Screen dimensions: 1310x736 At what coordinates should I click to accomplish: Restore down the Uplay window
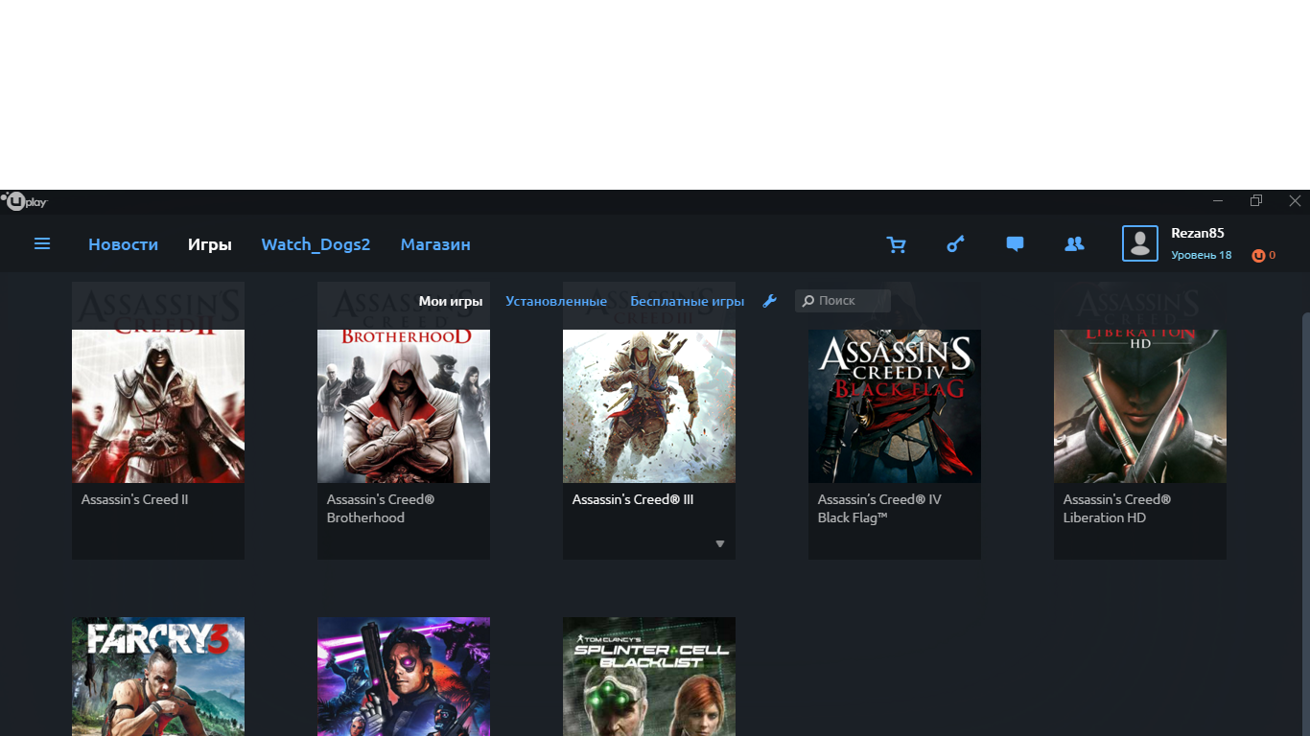[x=1256, y=201]
